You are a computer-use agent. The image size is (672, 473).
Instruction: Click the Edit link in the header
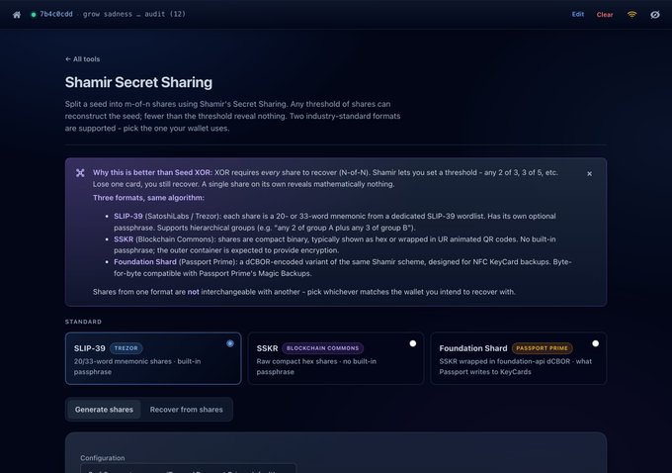(578, 14)
